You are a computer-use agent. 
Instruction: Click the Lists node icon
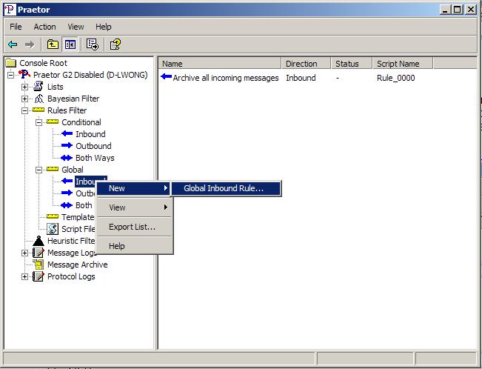[39, 87]
